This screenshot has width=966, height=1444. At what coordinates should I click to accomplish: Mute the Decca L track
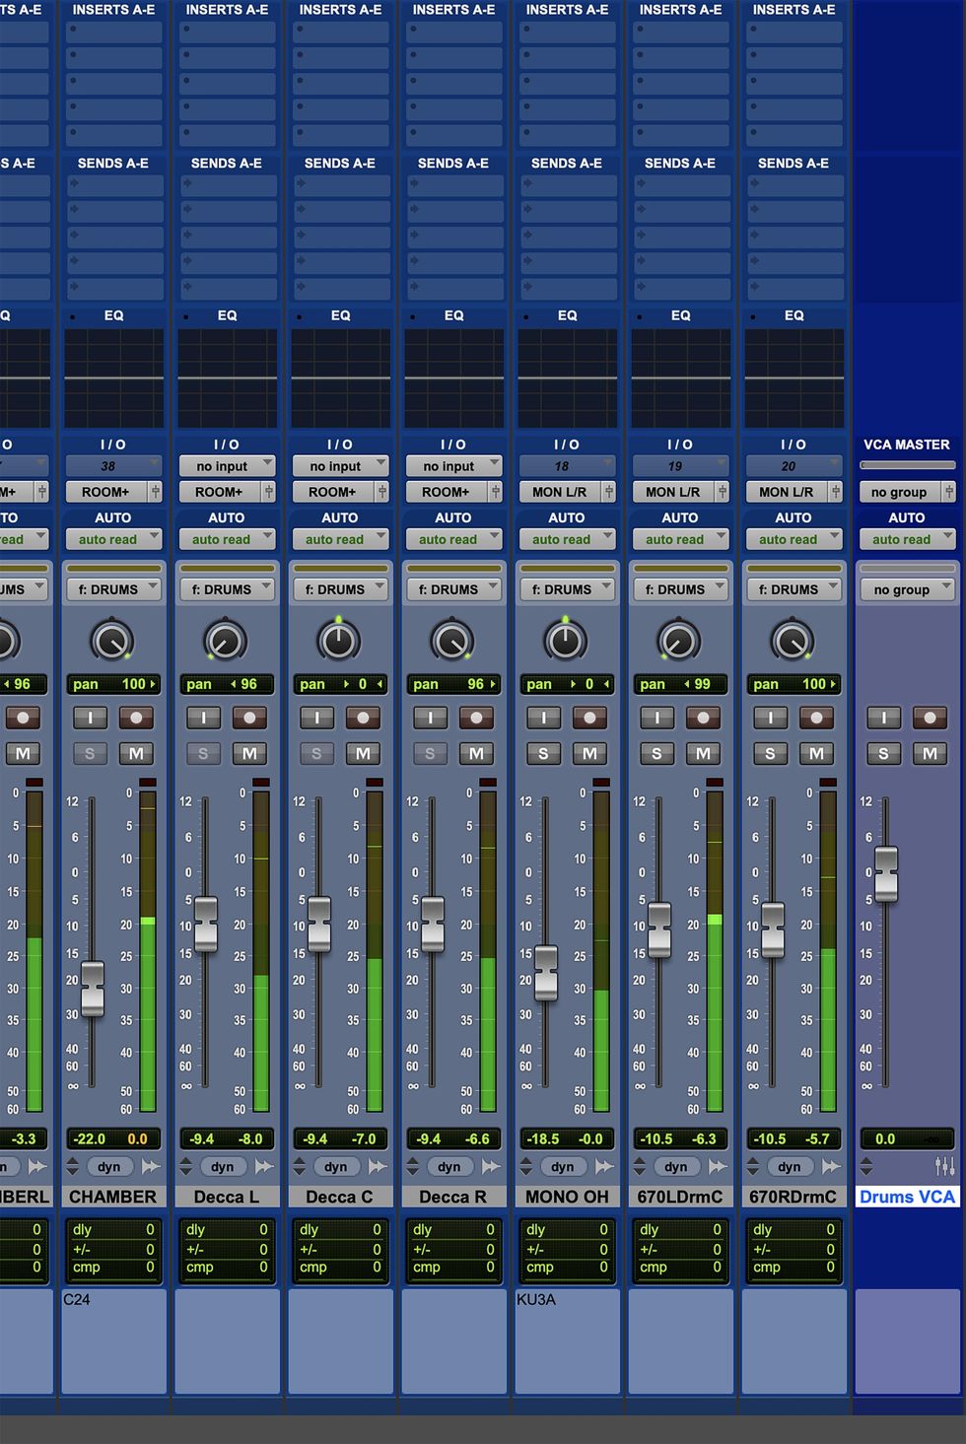pyautogui.click(x=249, y=754)
